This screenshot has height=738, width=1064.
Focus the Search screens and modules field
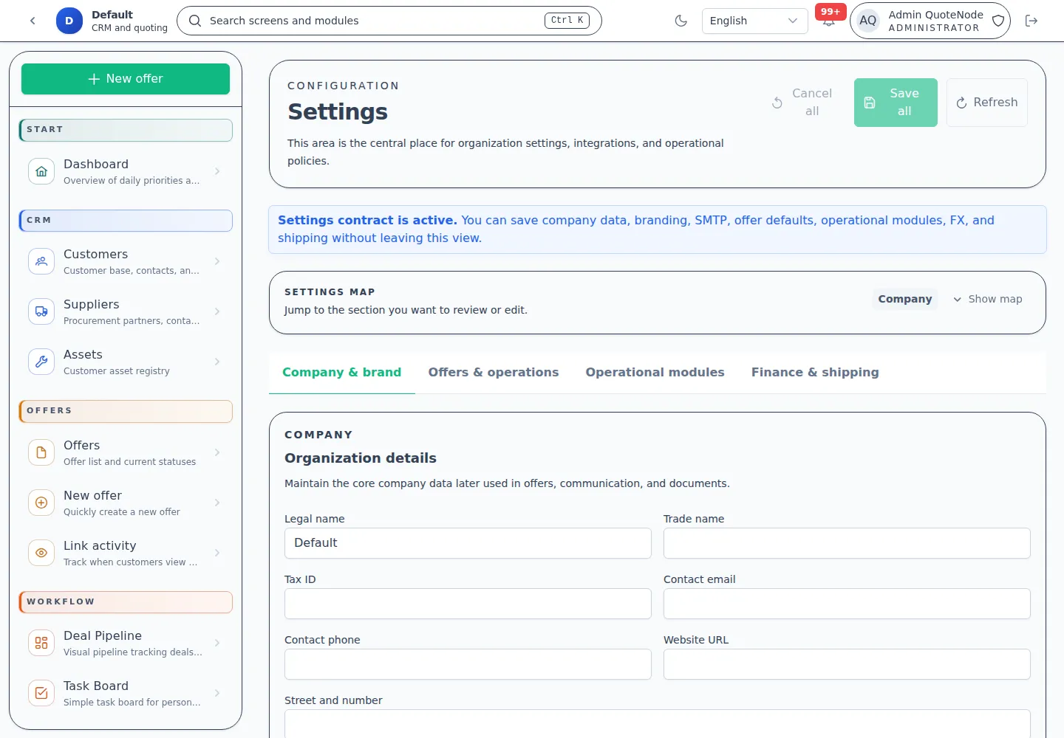click(x=389, y=21)
